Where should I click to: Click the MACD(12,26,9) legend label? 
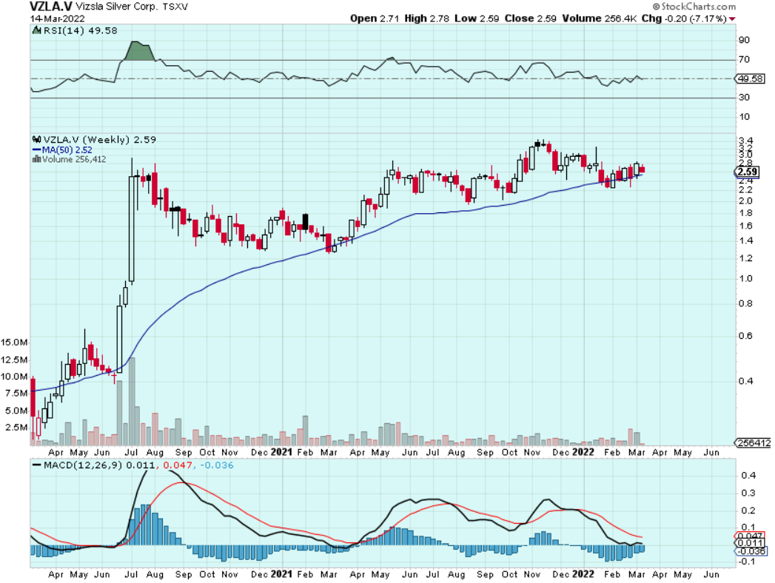[x=83, y=465]
